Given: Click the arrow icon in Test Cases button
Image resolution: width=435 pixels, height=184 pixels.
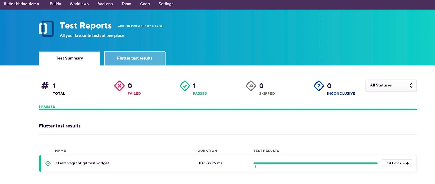Looking at the screenshot, I should (406, 163).
